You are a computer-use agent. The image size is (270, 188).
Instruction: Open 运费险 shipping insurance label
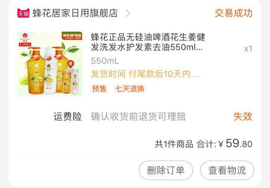coord(67,116)
